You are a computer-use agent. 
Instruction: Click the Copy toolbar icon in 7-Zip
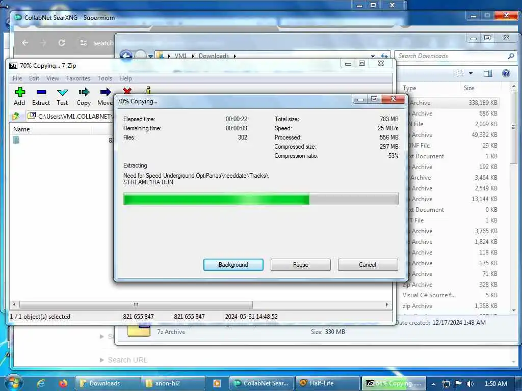[84, 92]
